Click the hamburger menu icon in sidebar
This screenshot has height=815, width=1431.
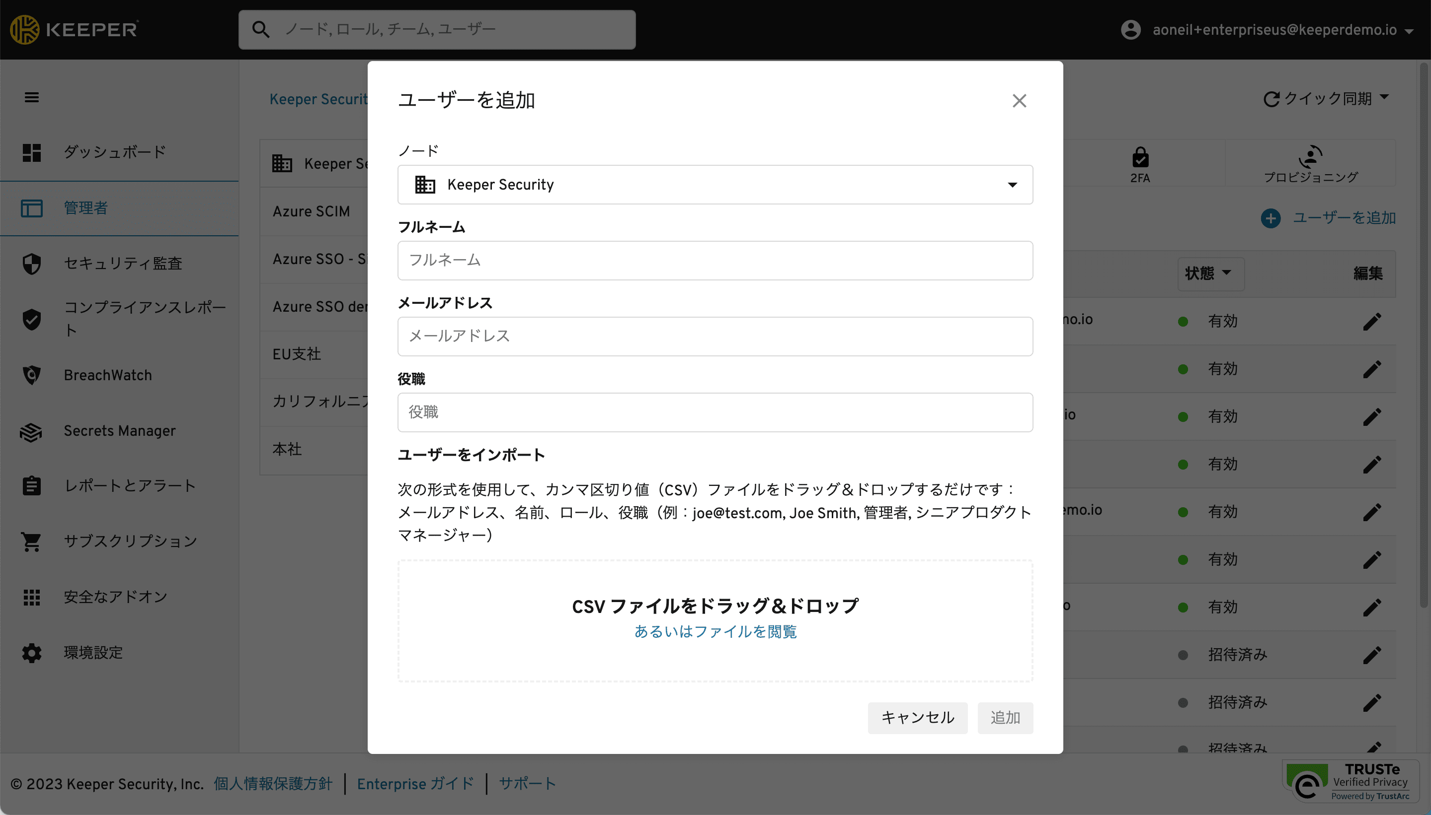click(x=31, y=97)
